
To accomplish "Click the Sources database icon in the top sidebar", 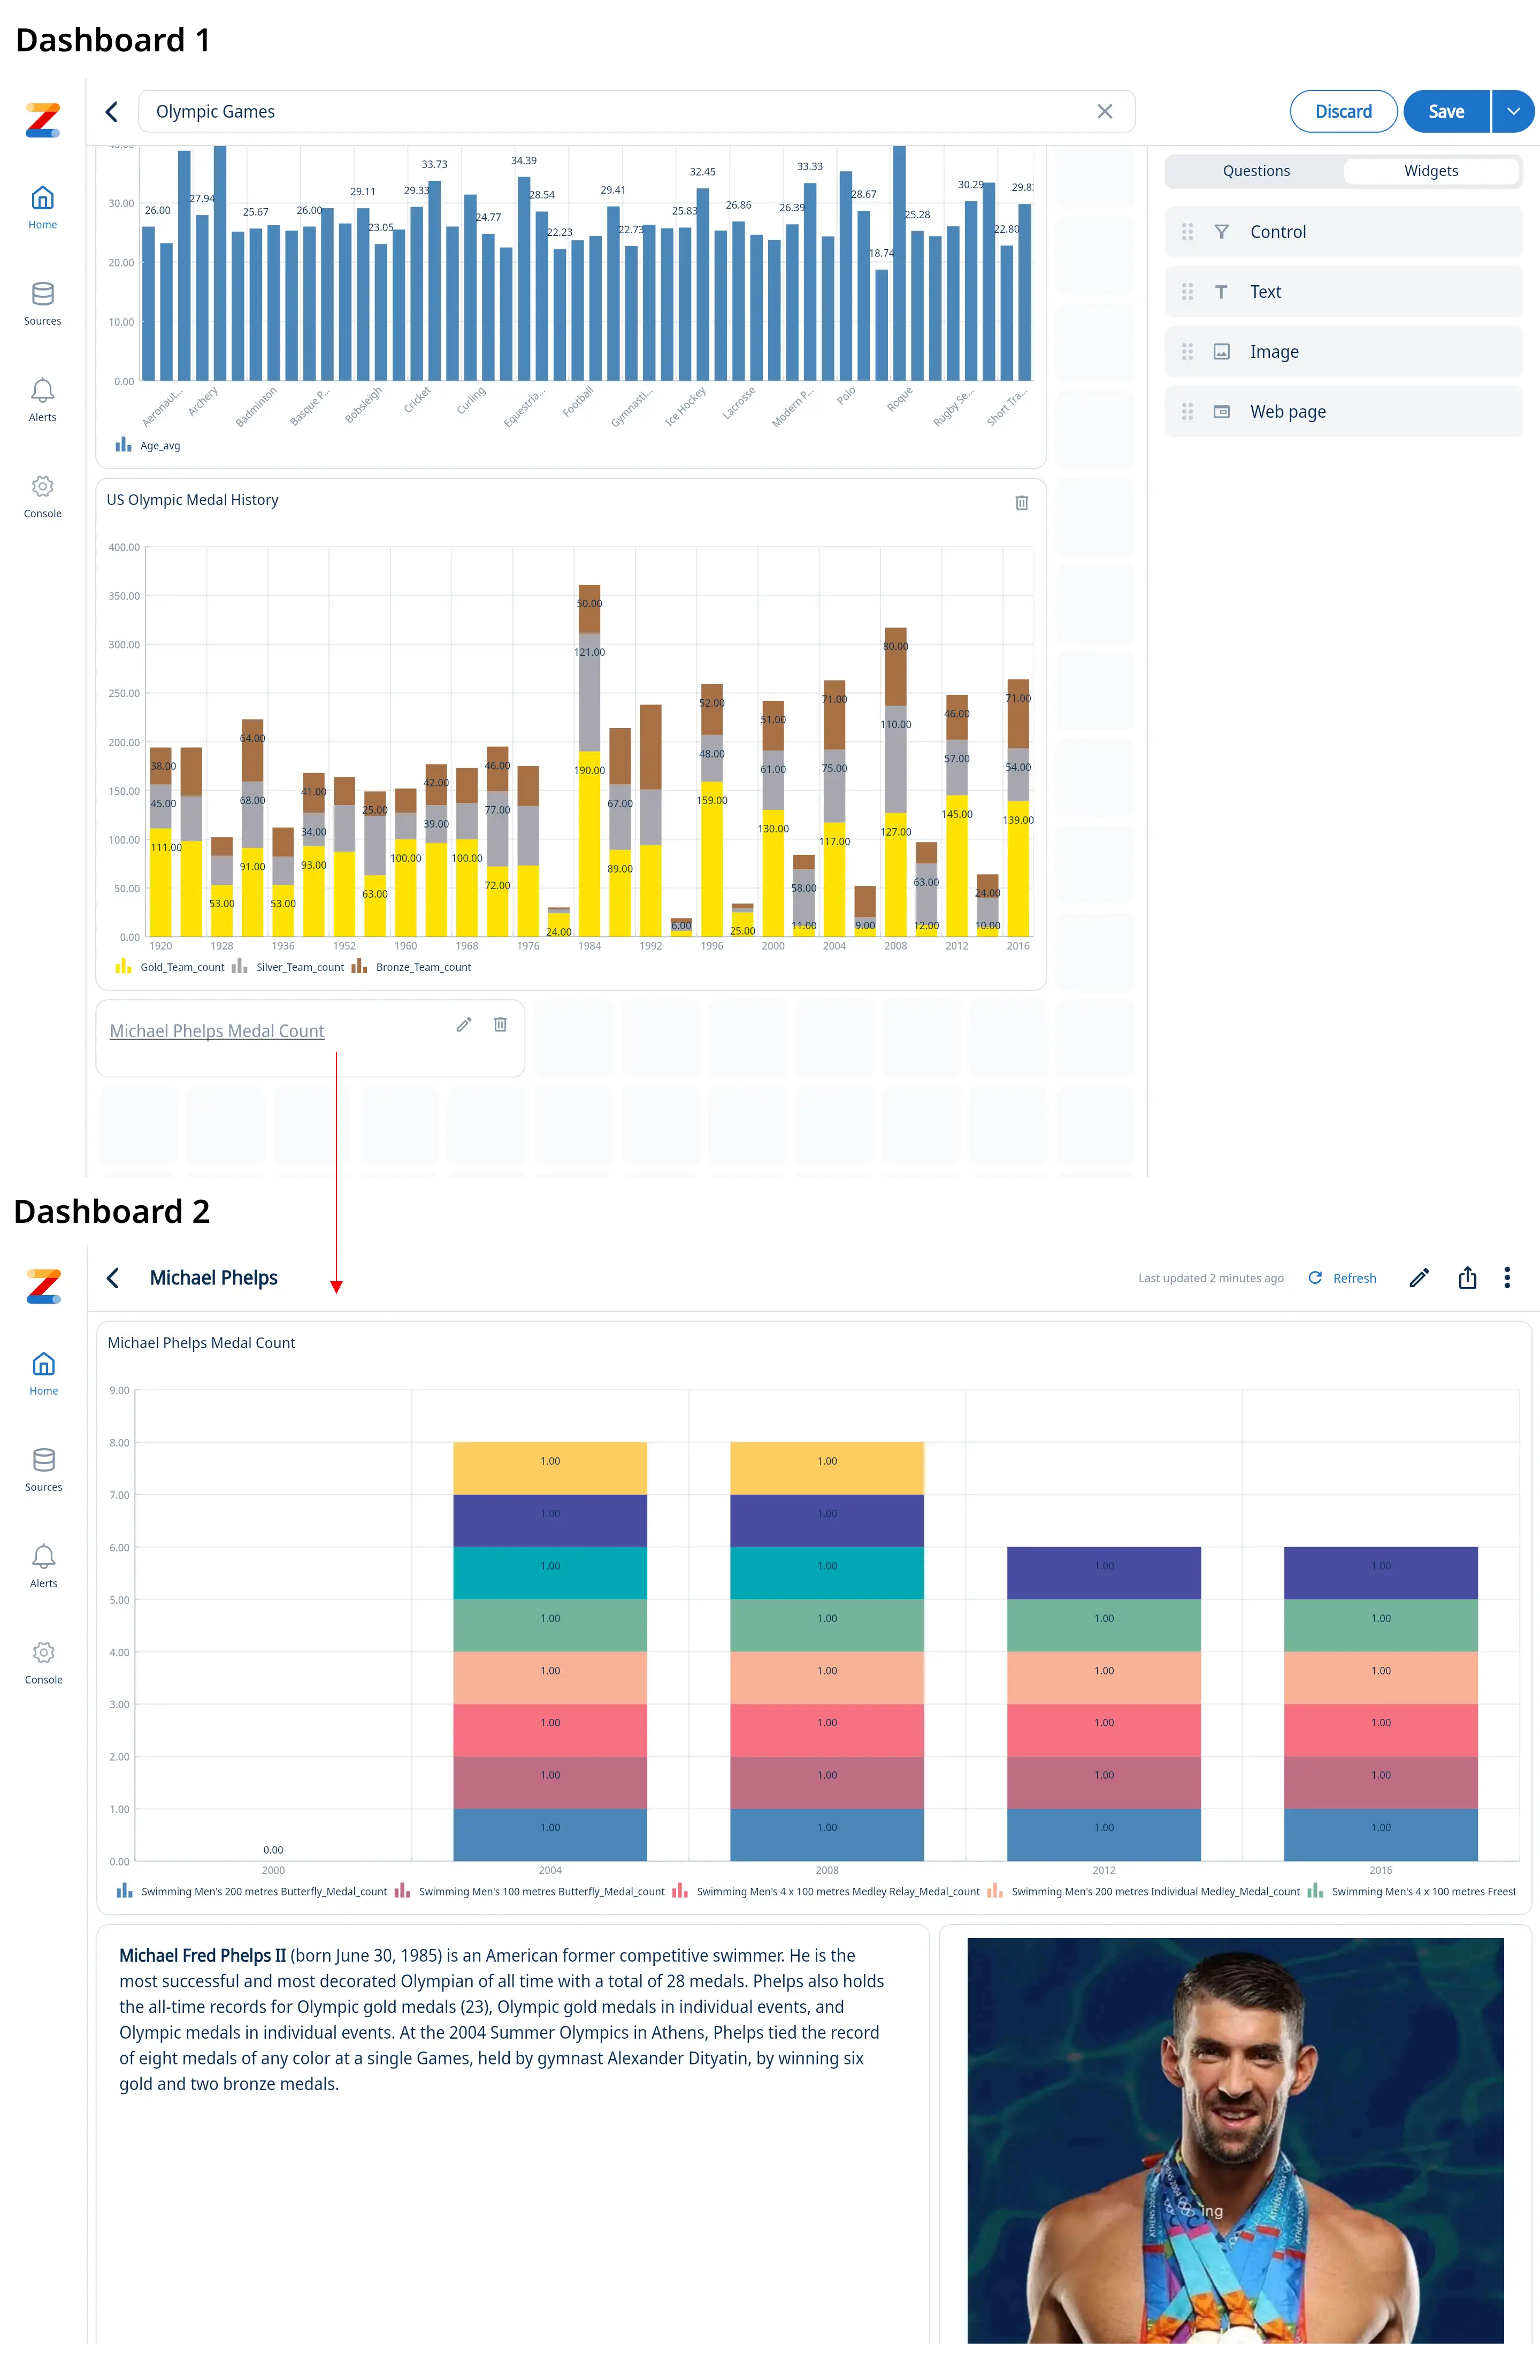I will click(x=42, y=294).
